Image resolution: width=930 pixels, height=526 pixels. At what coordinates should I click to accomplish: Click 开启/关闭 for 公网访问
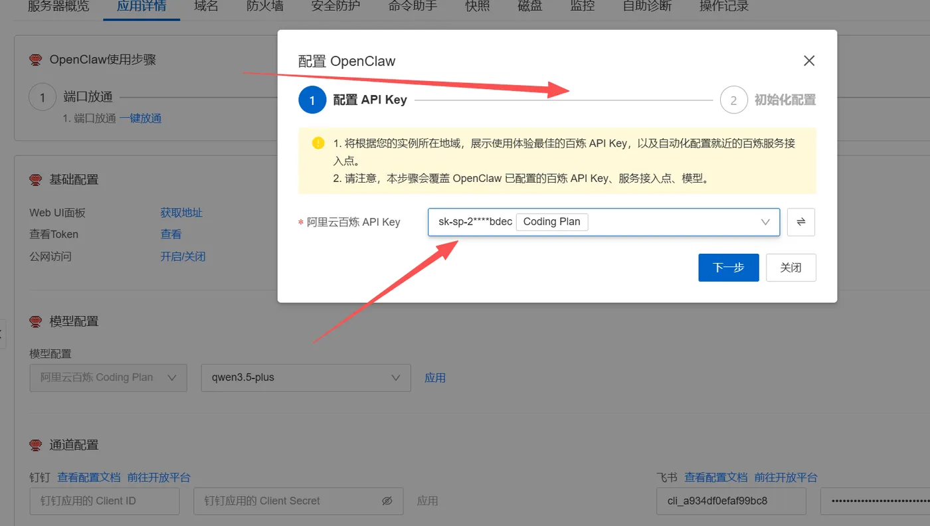pyautogui.click(x=183, y=256)
